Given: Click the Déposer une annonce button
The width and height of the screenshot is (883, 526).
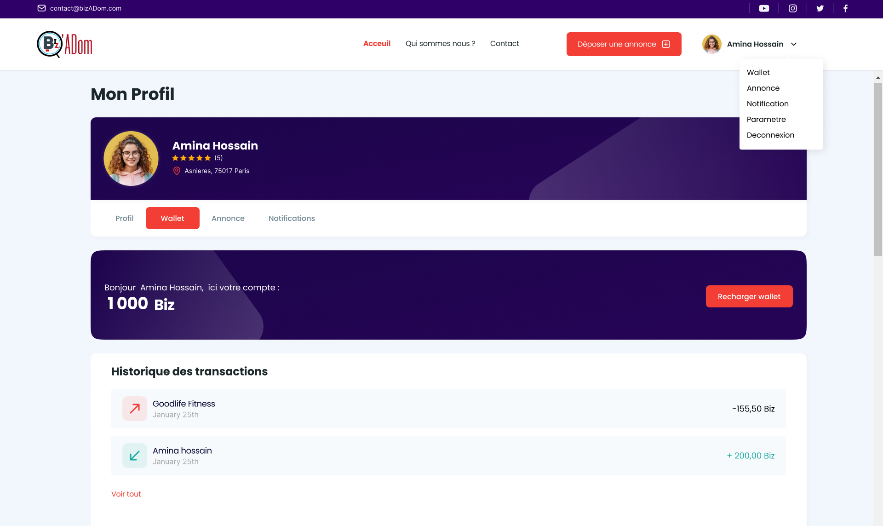Looking at the screenshot, I should pyautogui.click(x=624, y=44).
